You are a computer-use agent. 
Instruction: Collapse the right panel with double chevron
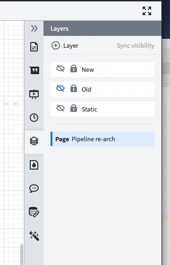click(34, 28)
